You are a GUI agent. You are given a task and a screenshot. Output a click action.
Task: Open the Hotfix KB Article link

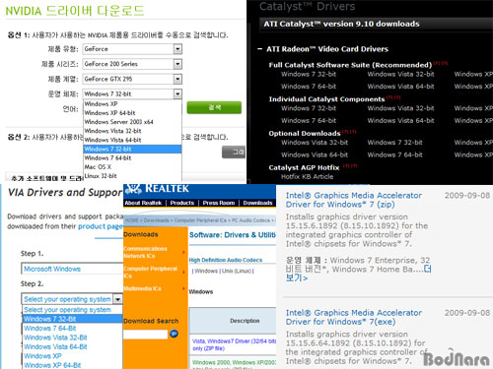[x=307, y=177]
